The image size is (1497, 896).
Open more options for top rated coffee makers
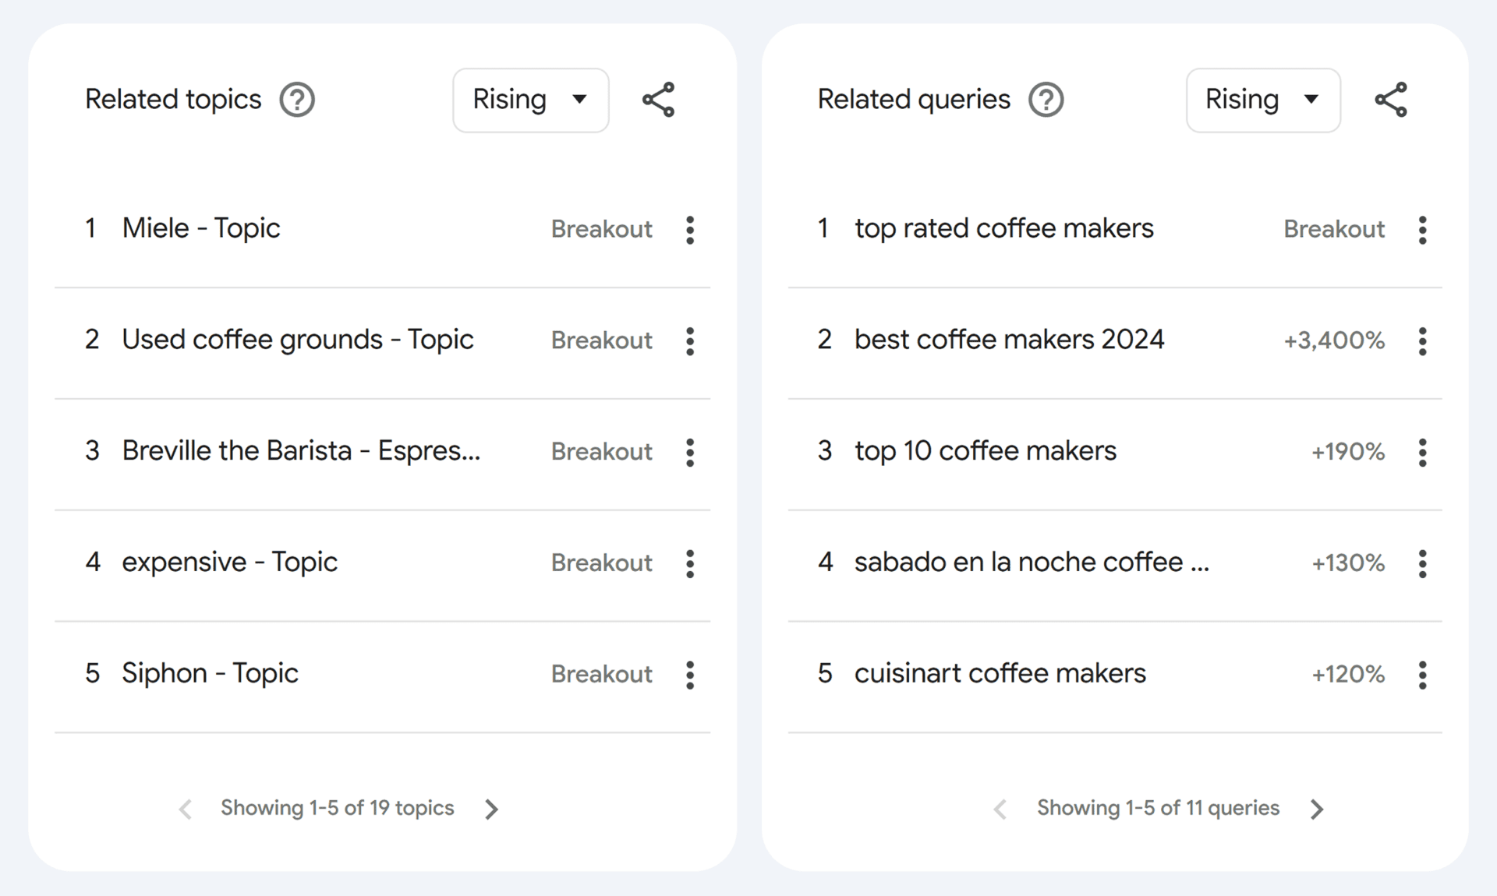tap(1423, 230)
